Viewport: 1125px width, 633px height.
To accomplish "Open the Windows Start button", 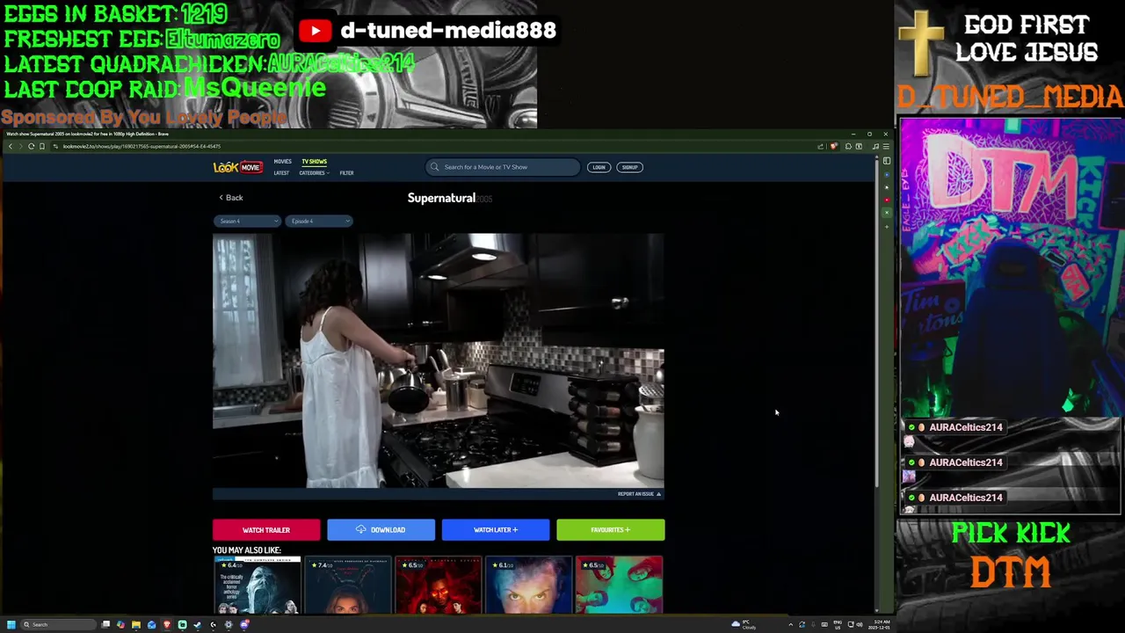I will (x=11, y=624).
